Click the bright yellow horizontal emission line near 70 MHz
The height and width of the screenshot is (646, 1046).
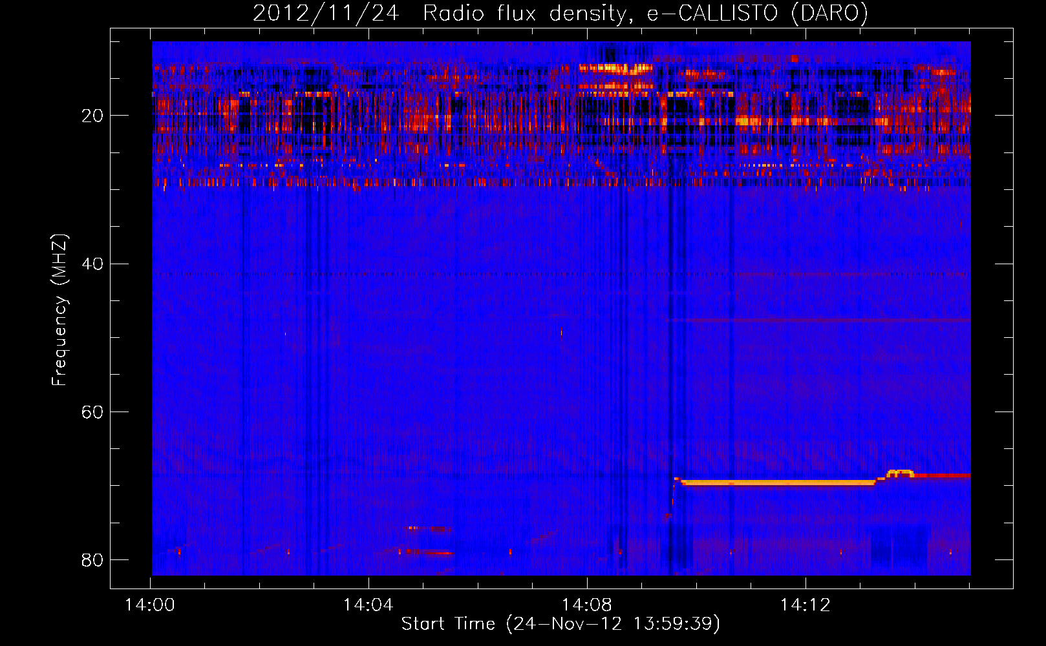pyautogui.click(x=778, y=483)
